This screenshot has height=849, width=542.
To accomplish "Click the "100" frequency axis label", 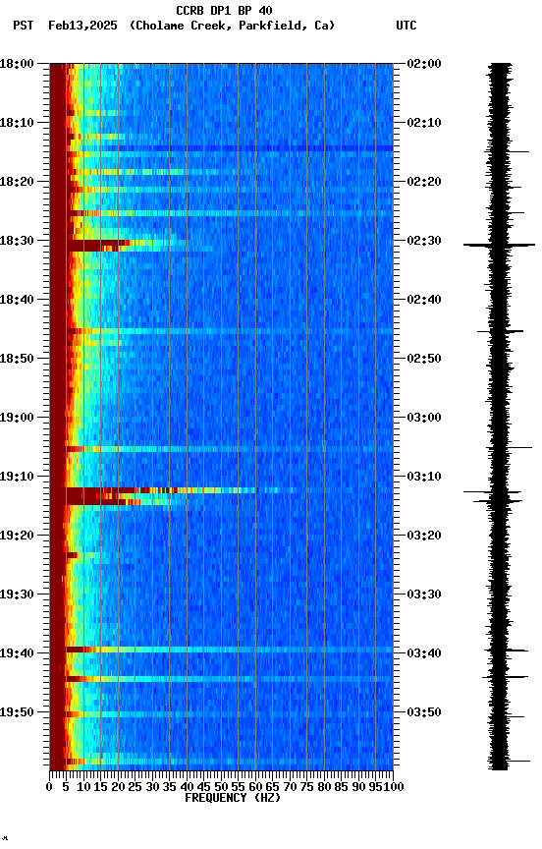I will [x=394, y=787].
